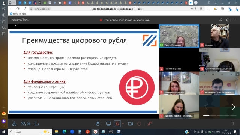Turn on the camera

point(130,124)
